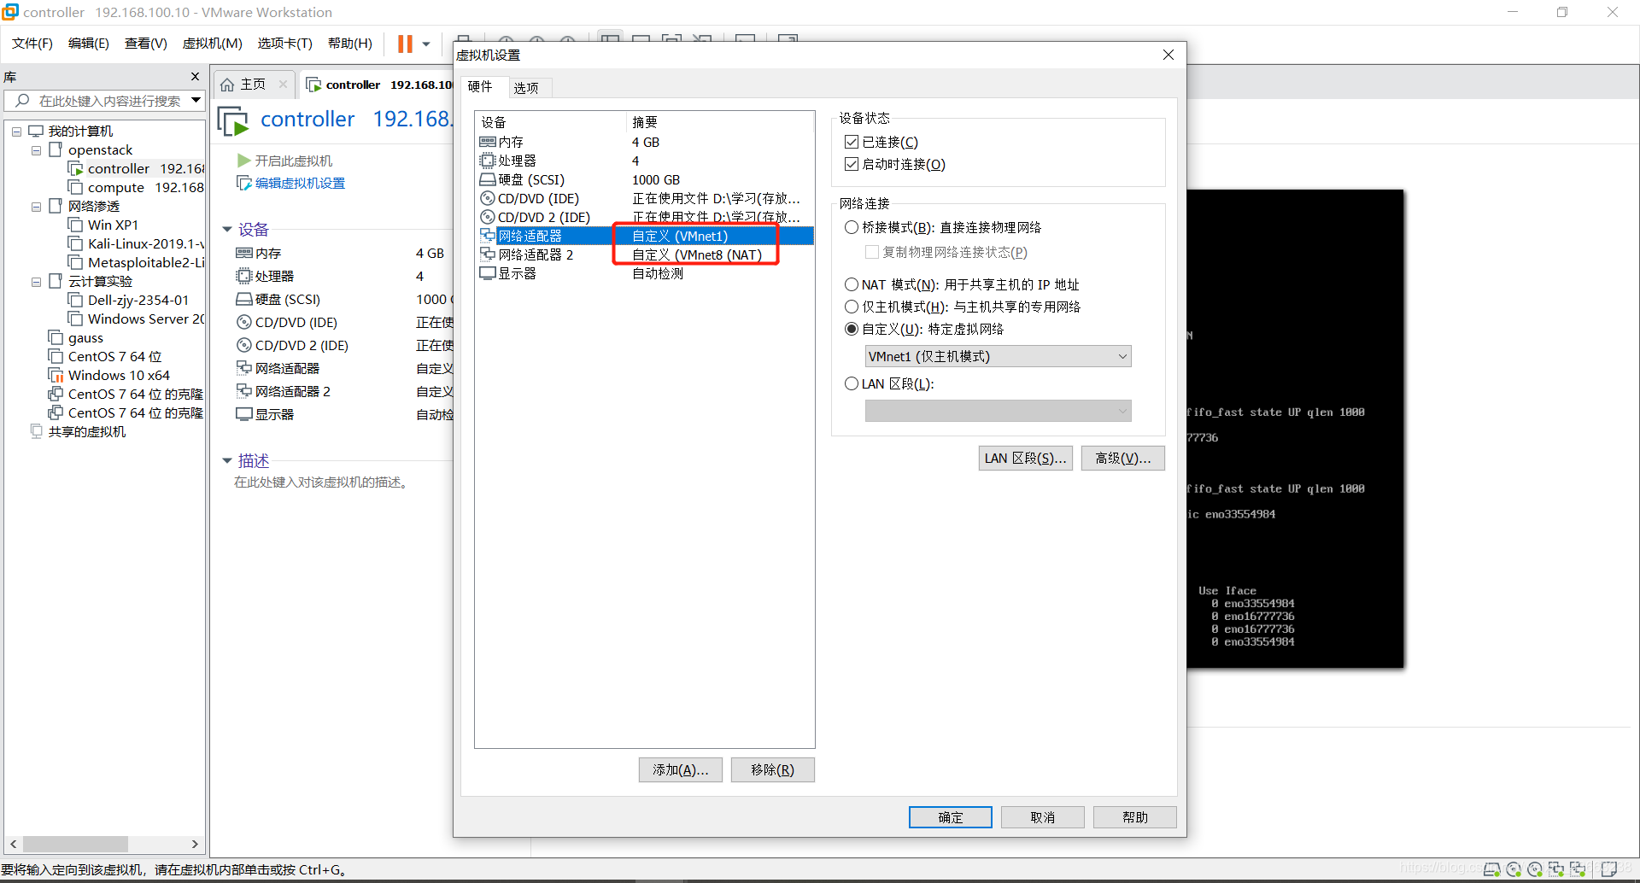The image size is (1640, 883).
Task: Collapse the 网络渗透 folder in library tree
Action: click(x=37, y=207)
